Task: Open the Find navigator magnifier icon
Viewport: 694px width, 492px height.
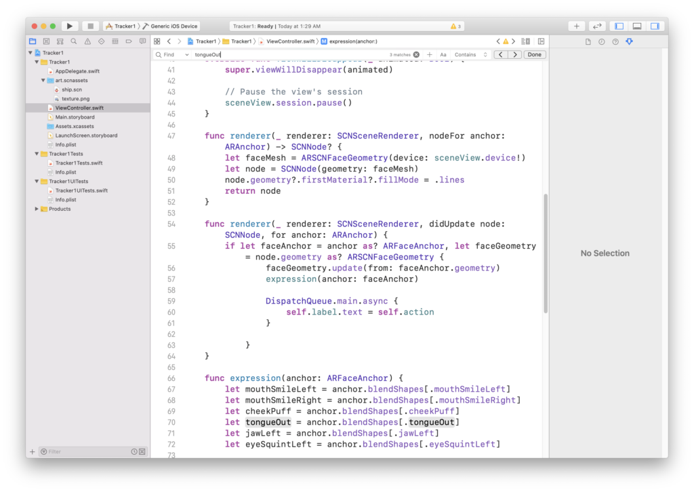Action: coord(74,41)
